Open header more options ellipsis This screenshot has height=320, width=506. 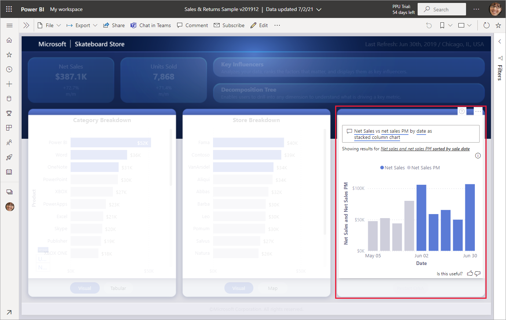[476, 9]
